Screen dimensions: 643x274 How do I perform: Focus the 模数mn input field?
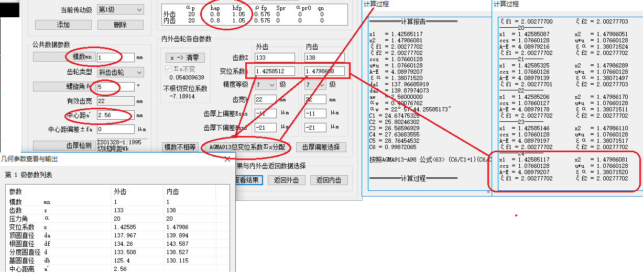(116, 57)
